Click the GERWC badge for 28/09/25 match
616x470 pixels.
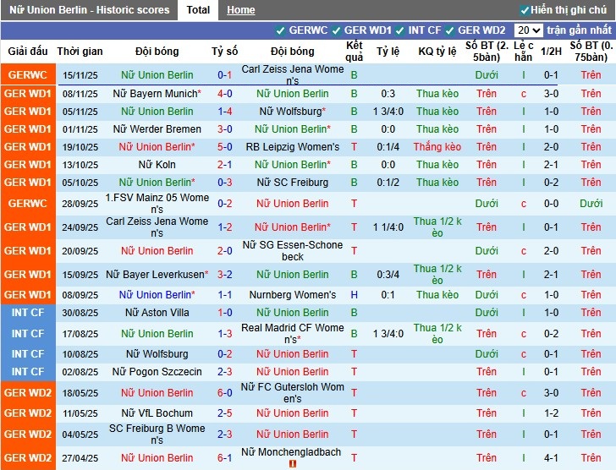point(27,204)
